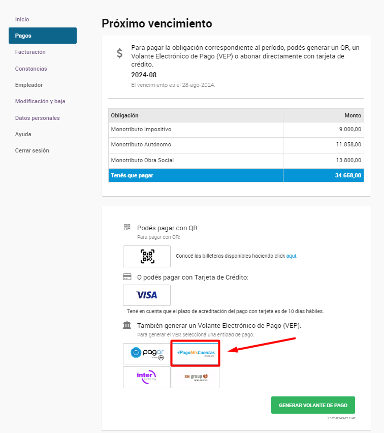Choose VISA credit card payment

(147, 295)
